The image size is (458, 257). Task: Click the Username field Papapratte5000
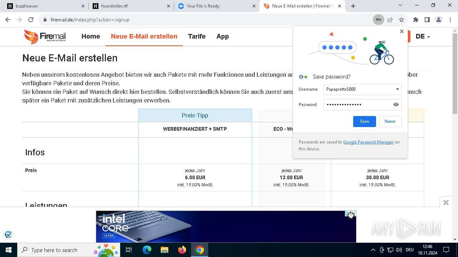click(362, 89)
